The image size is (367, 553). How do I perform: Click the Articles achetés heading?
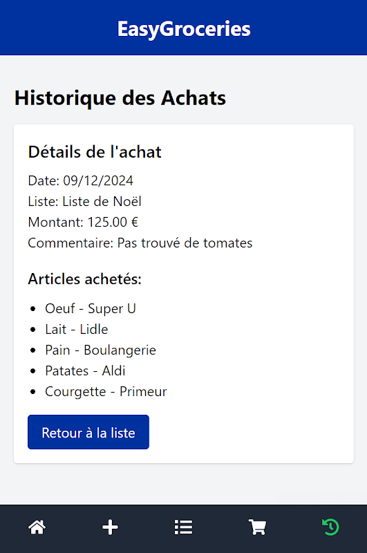tap(84, 279)
